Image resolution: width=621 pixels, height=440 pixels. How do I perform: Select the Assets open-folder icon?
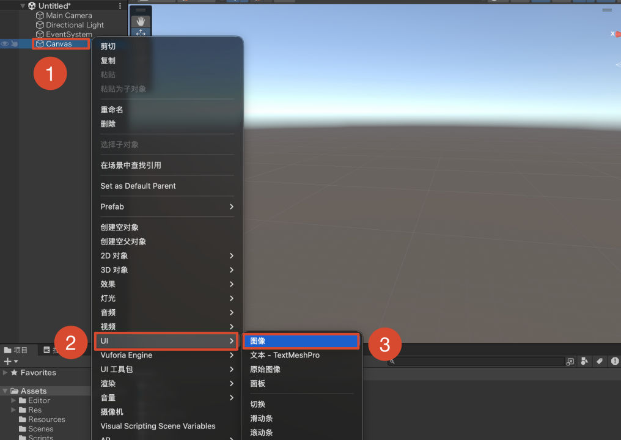(15, 391)
